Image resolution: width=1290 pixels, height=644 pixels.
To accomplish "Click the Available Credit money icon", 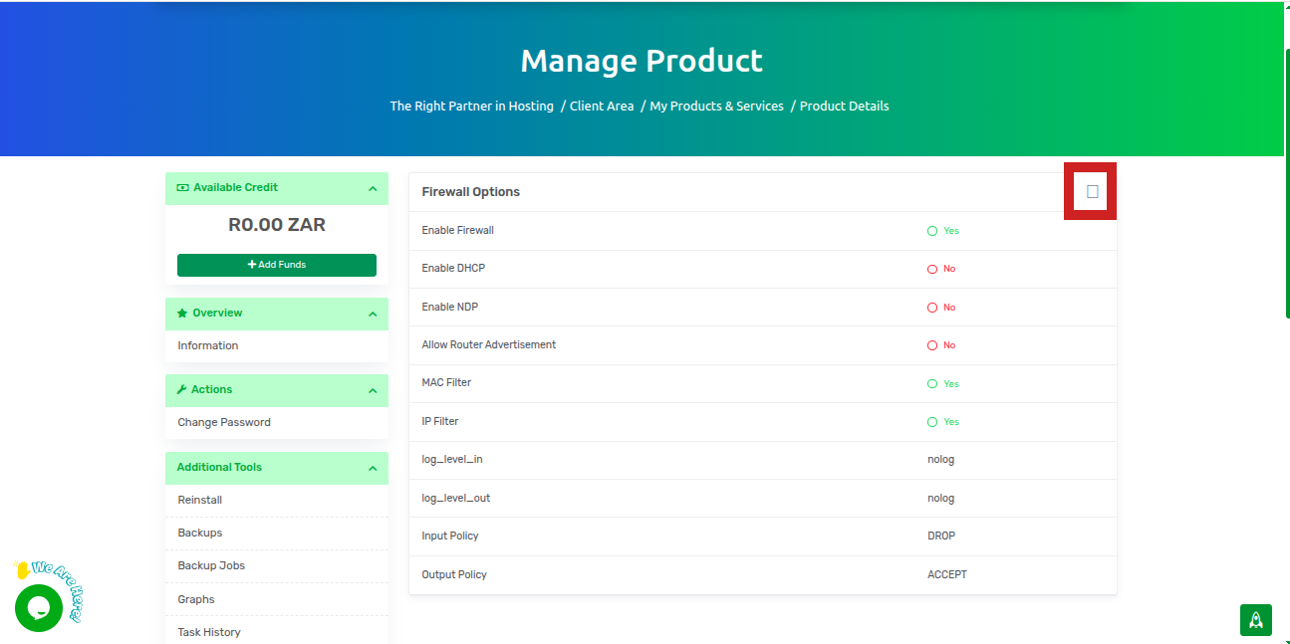I will coord(182,188).
